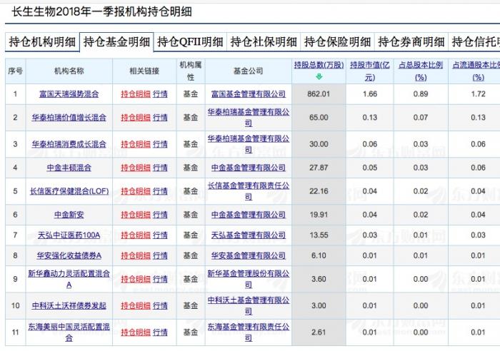Go to the 持仓券商明细 tab

(411, 42)
